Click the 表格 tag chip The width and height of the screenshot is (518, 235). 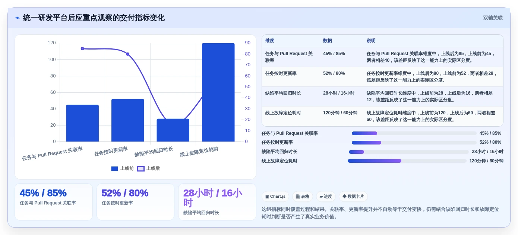[302, 197]
